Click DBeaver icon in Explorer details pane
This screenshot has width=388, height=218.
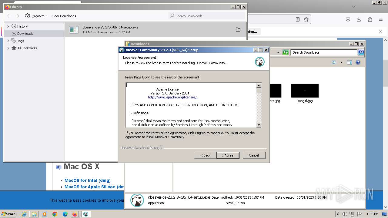click(x=137, y=200)
